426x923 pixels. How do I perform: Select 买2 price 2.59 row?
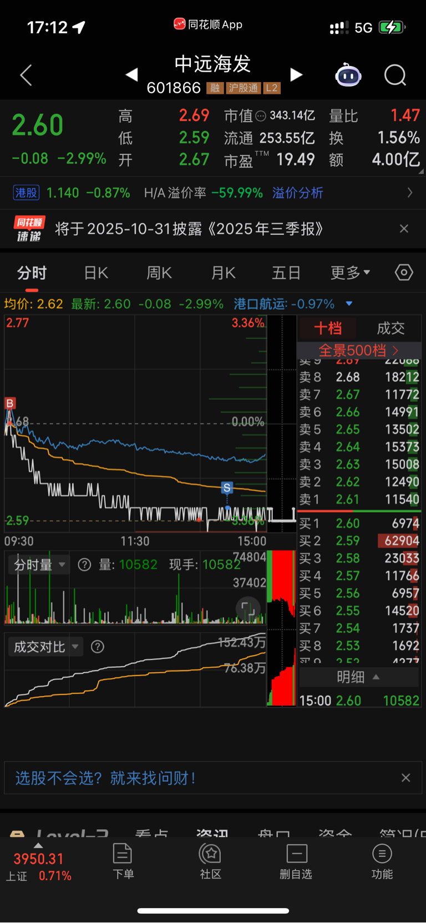pos(359,541)
